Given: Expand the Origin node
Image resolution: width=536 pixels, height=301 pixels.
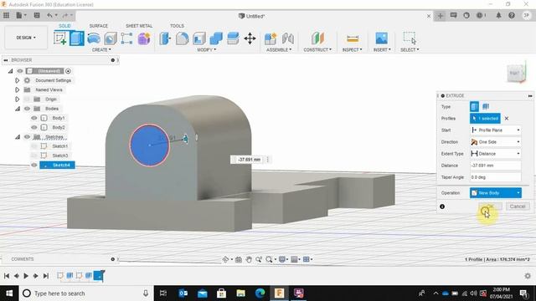Looking at the screenshot, I should 17,99.
